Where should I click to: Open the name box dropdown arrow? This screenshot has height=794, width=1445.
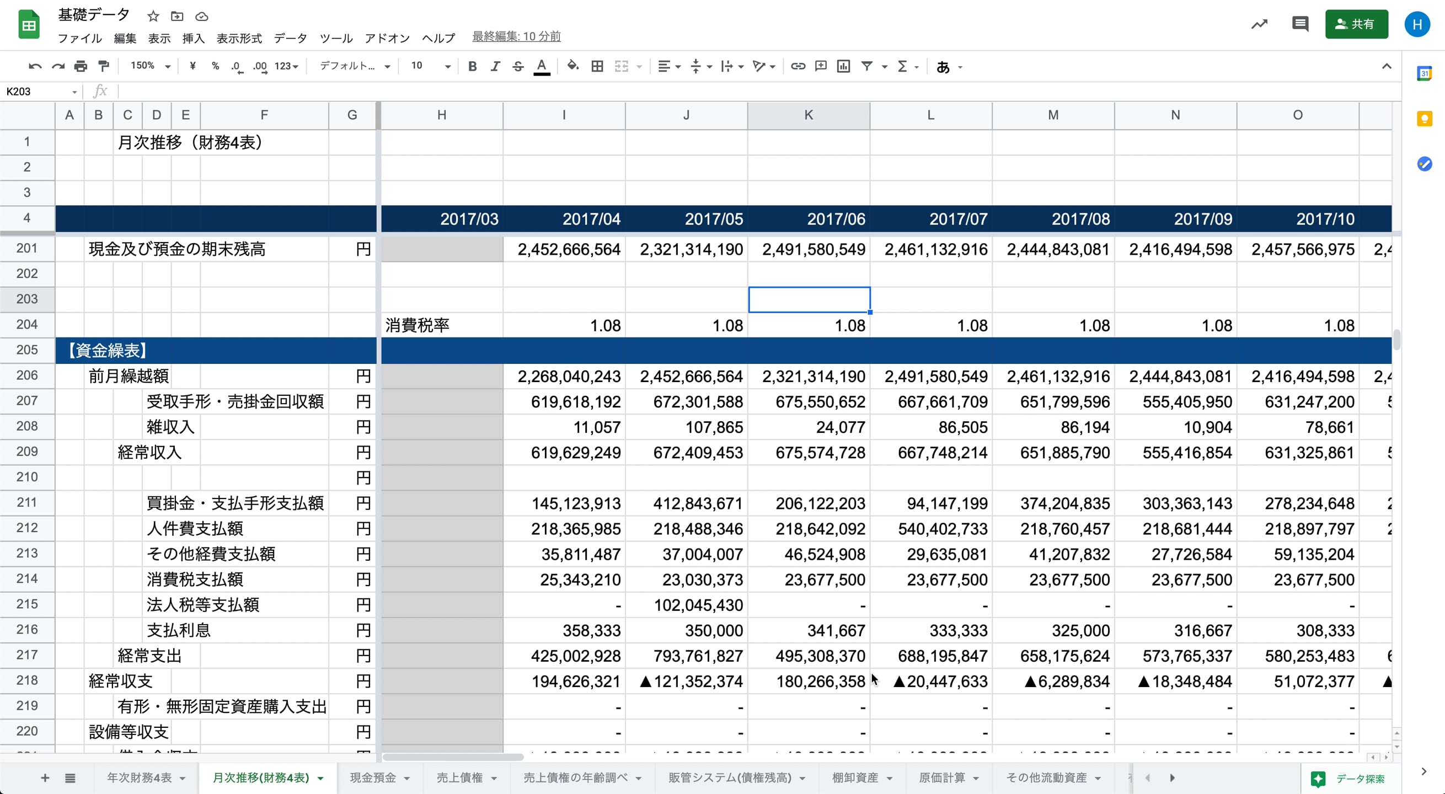(x=74, y=92)
